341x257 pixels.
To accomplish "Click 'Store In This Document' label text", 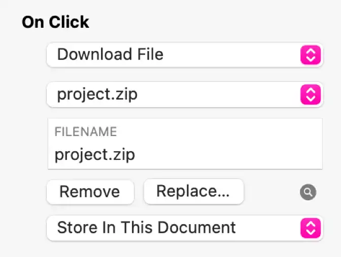I will click(146, 228).
